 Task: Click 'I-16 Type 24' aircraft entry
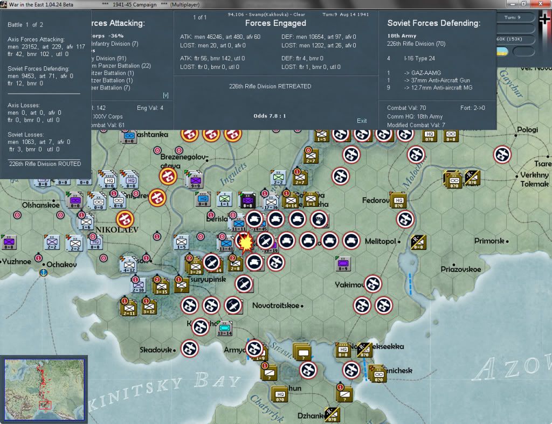(x=419, y=58)
